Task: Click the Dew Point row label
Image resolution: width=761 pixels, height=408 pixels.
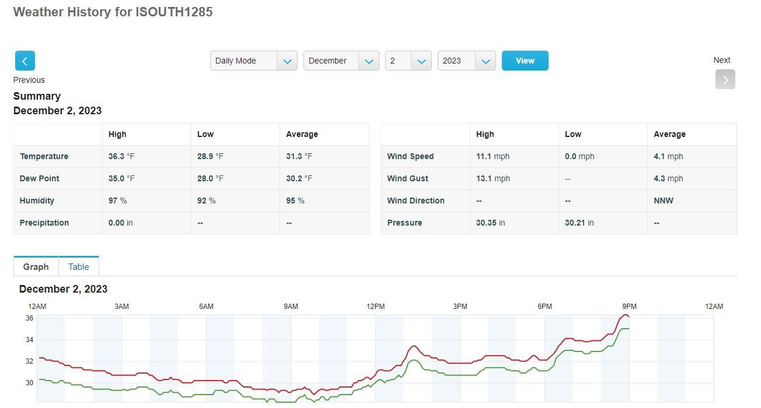Action: coord(39,178)
